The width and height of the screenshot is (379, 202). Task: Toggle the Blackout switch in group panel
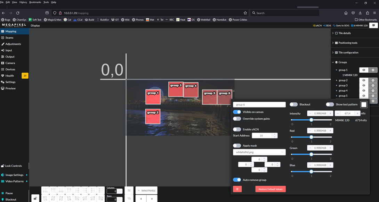point(294,104)
